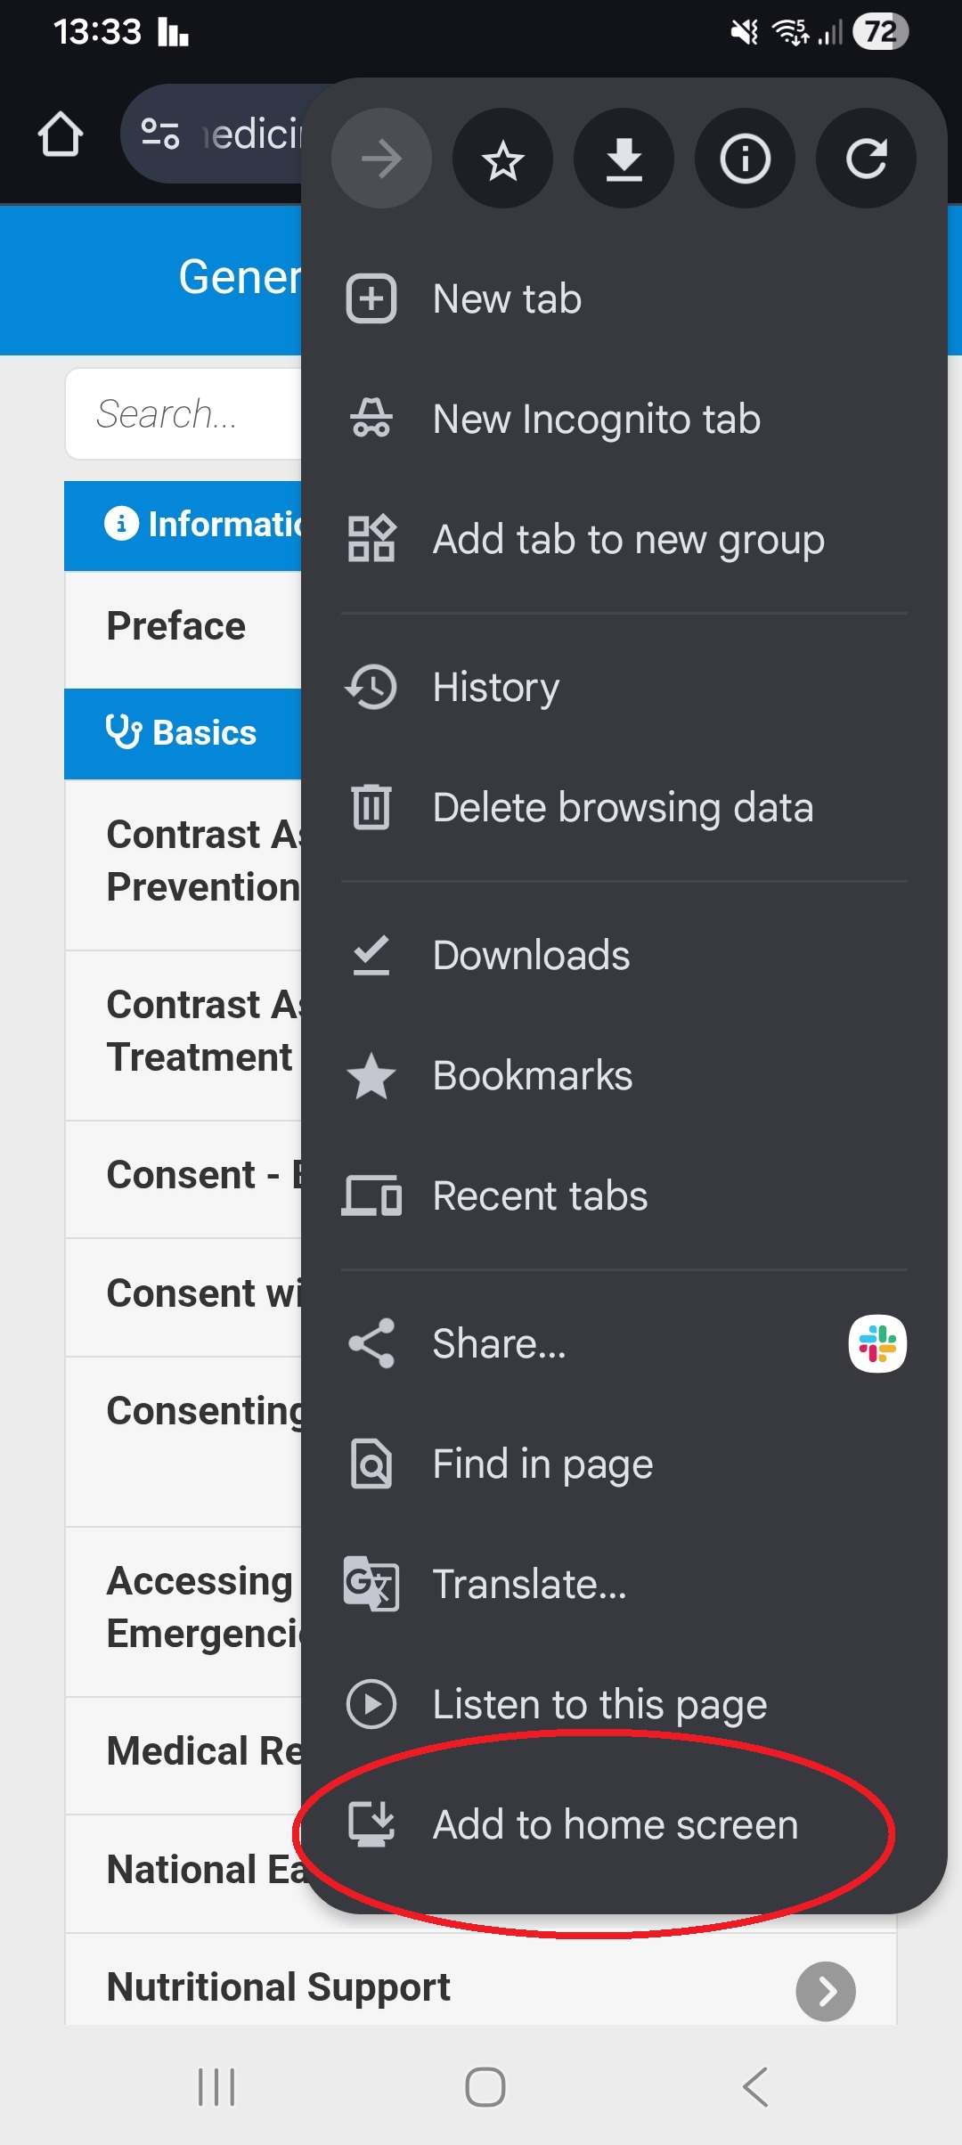The height and width of the screenshot is (2145, 962).
Task: Open the page info icon
Action: pyautogui.click(x=745, y=159)
